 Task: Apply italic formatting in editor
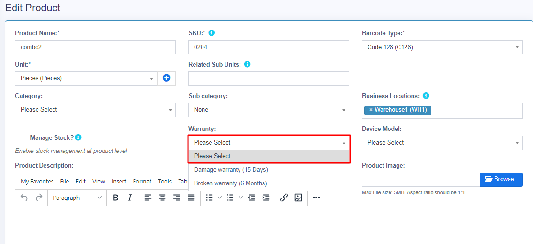130,198
